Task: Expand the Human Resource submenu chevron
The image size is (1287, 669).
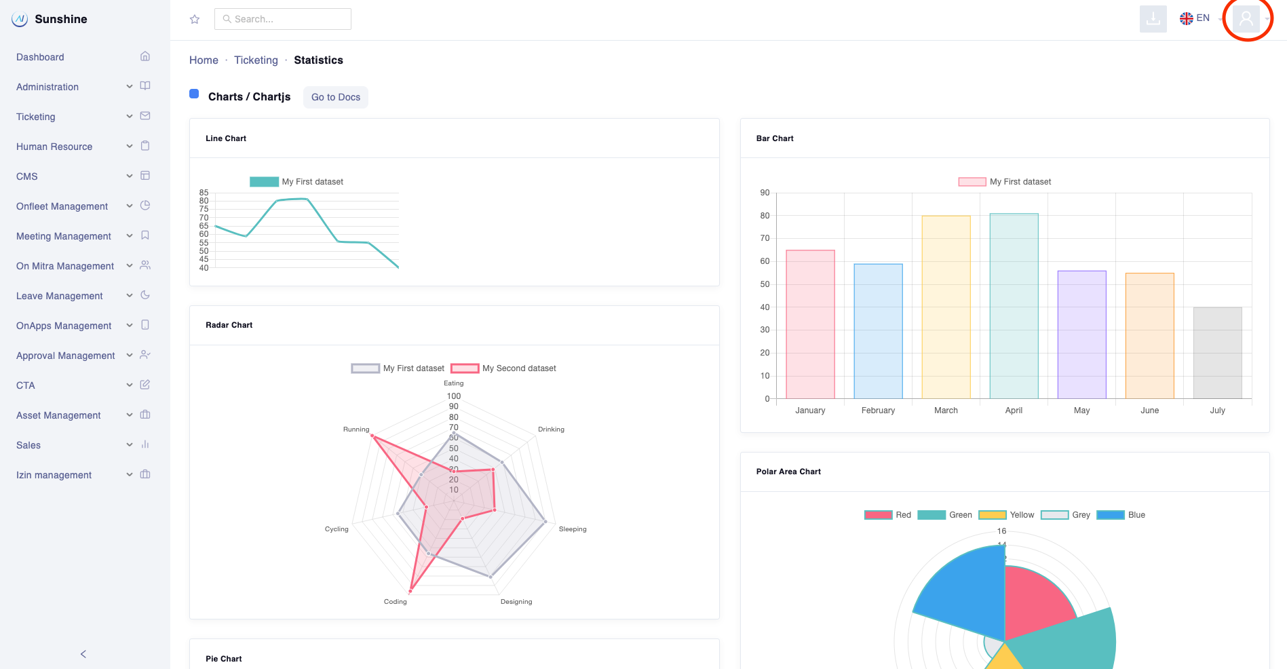Action: [130, 146]
